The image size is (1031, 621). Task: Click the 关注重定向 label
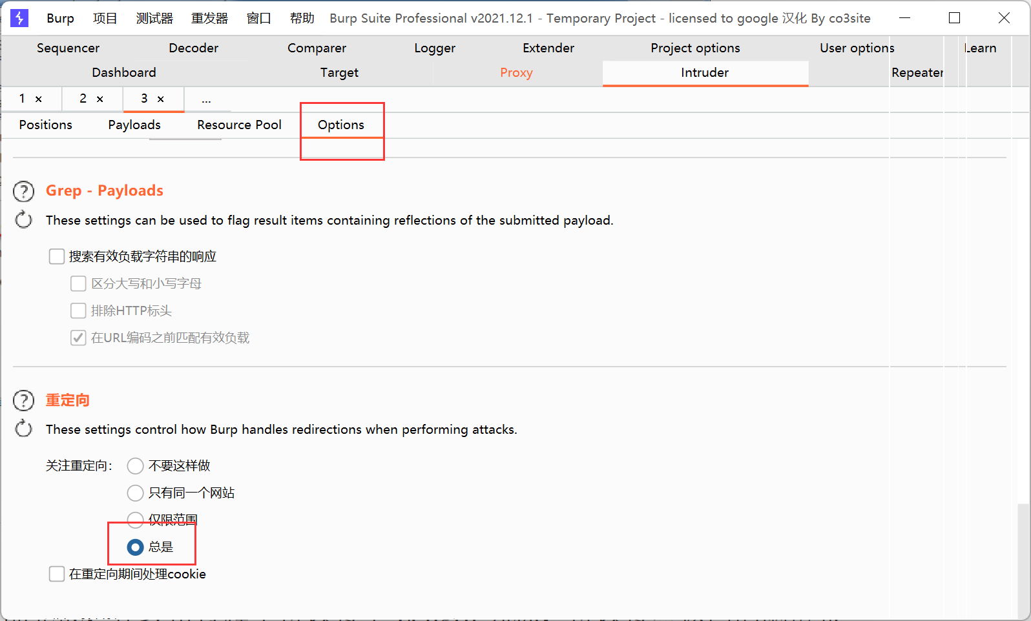coord(79,465)
